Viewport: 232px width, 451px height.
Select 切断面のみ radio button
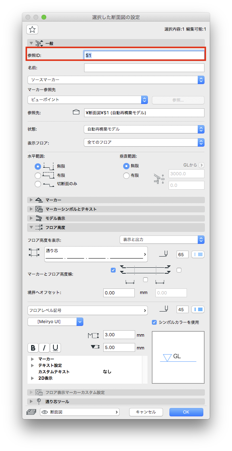(x=38, y=184)
